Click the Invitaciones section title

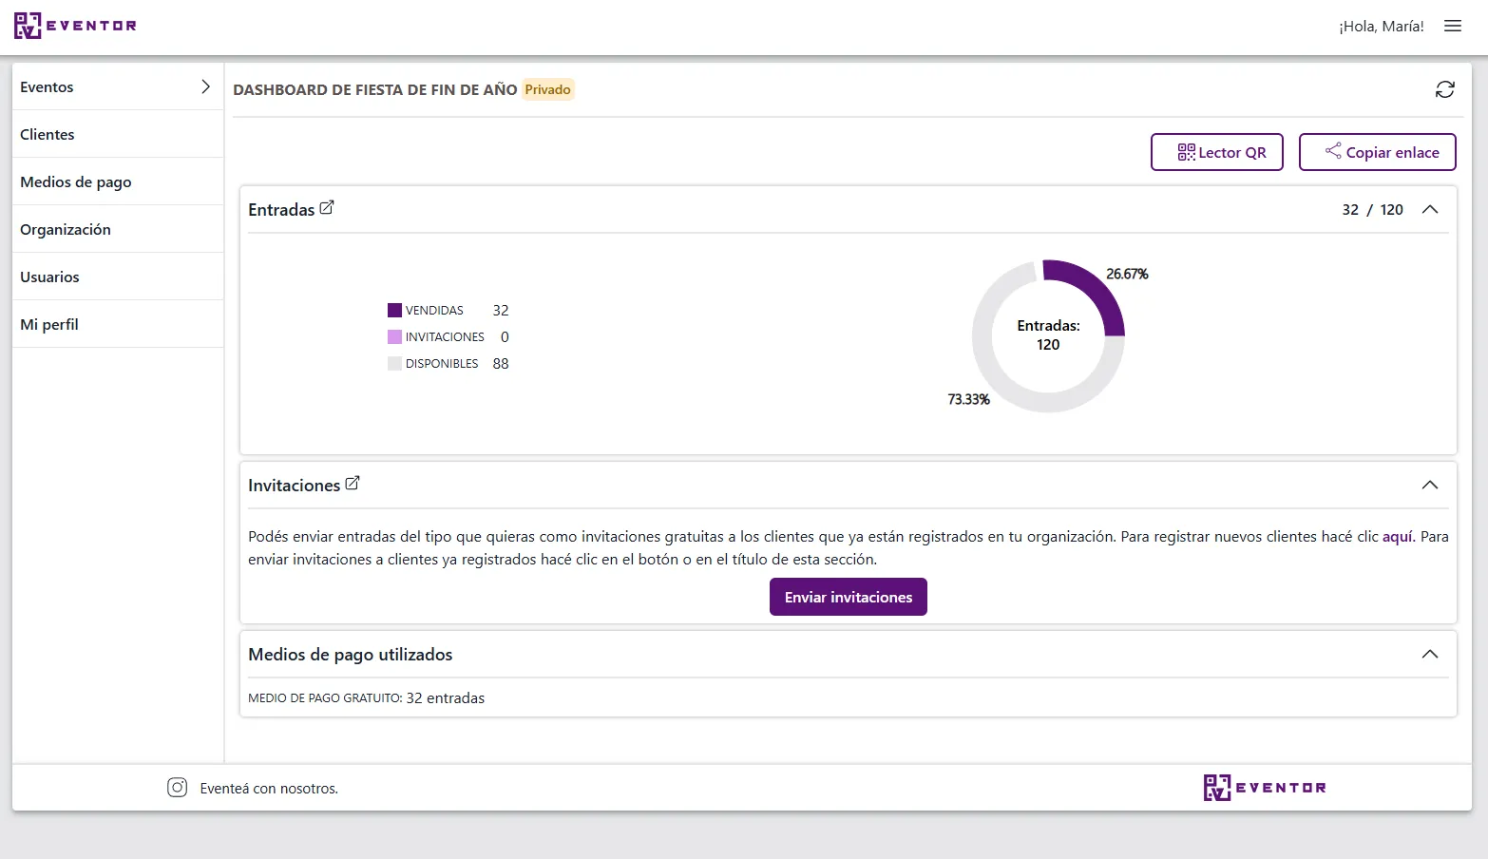pyautogui.click(x=294, y=486)
